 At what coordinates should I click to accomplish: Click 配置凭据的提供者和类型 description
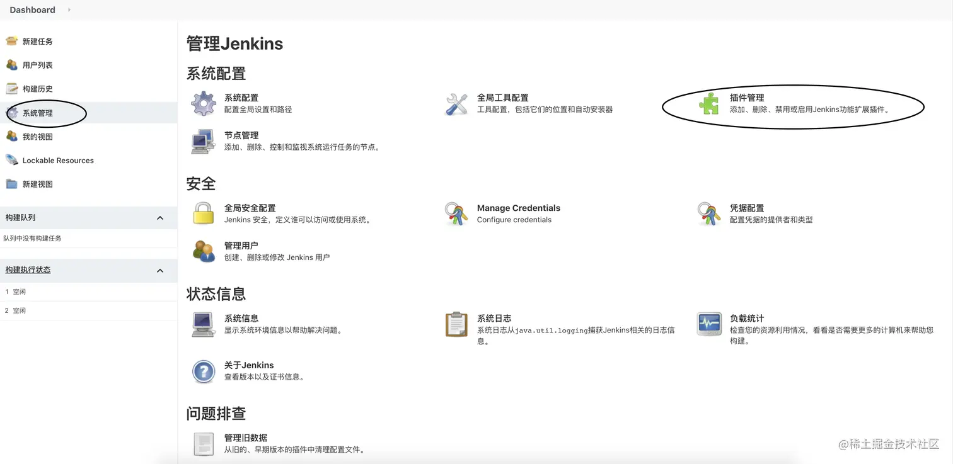tap(771, 220)
